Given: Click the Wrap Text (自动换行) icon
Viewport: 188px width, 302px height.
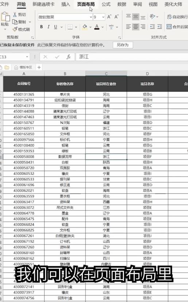Looking at the screenshot, I should (169, 17).
